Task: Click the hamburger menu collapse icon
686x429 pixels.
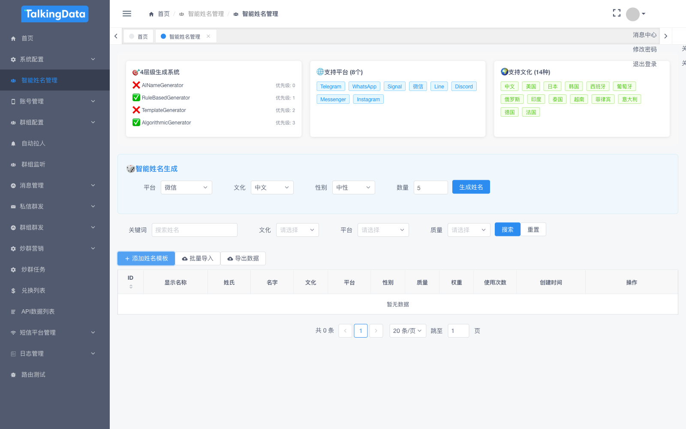Action: tap(127, 14)
